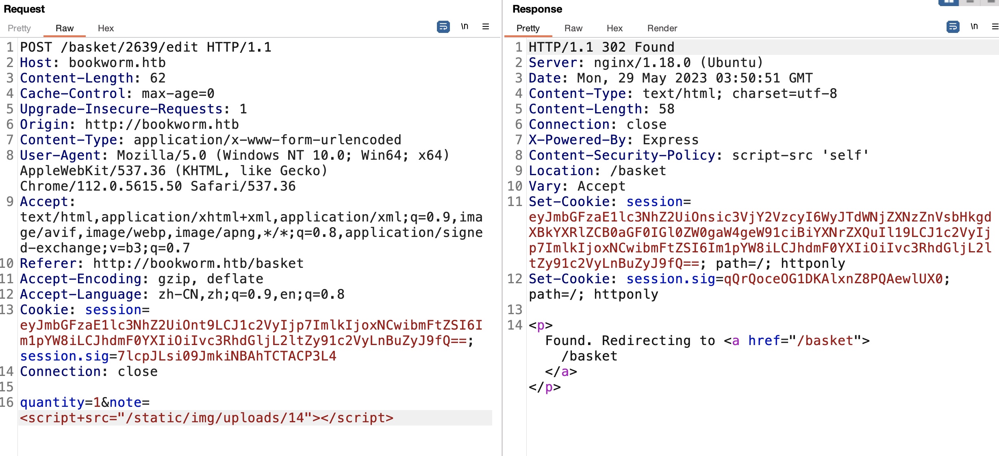The width and height of the screenshot is (999, 456).
Task: Select the Pretty tab in Response
Action: [528, 28]
